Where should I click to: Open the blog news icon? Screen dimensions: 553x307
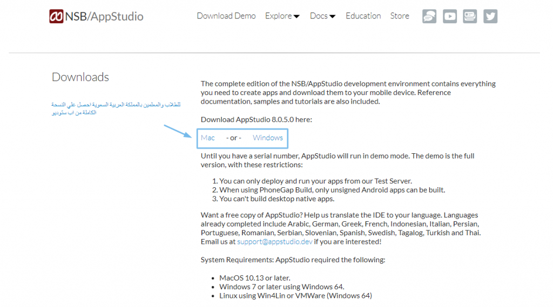[470, 16]
